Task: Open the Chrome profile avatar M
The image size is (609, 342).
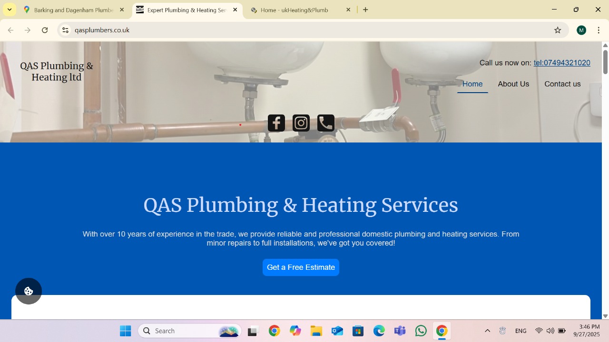Action: [x=581, y=30]
